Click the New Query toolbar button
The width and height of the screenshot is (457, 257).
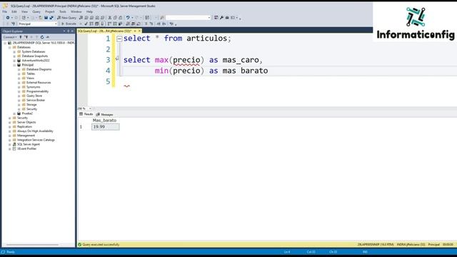(66, 18)
